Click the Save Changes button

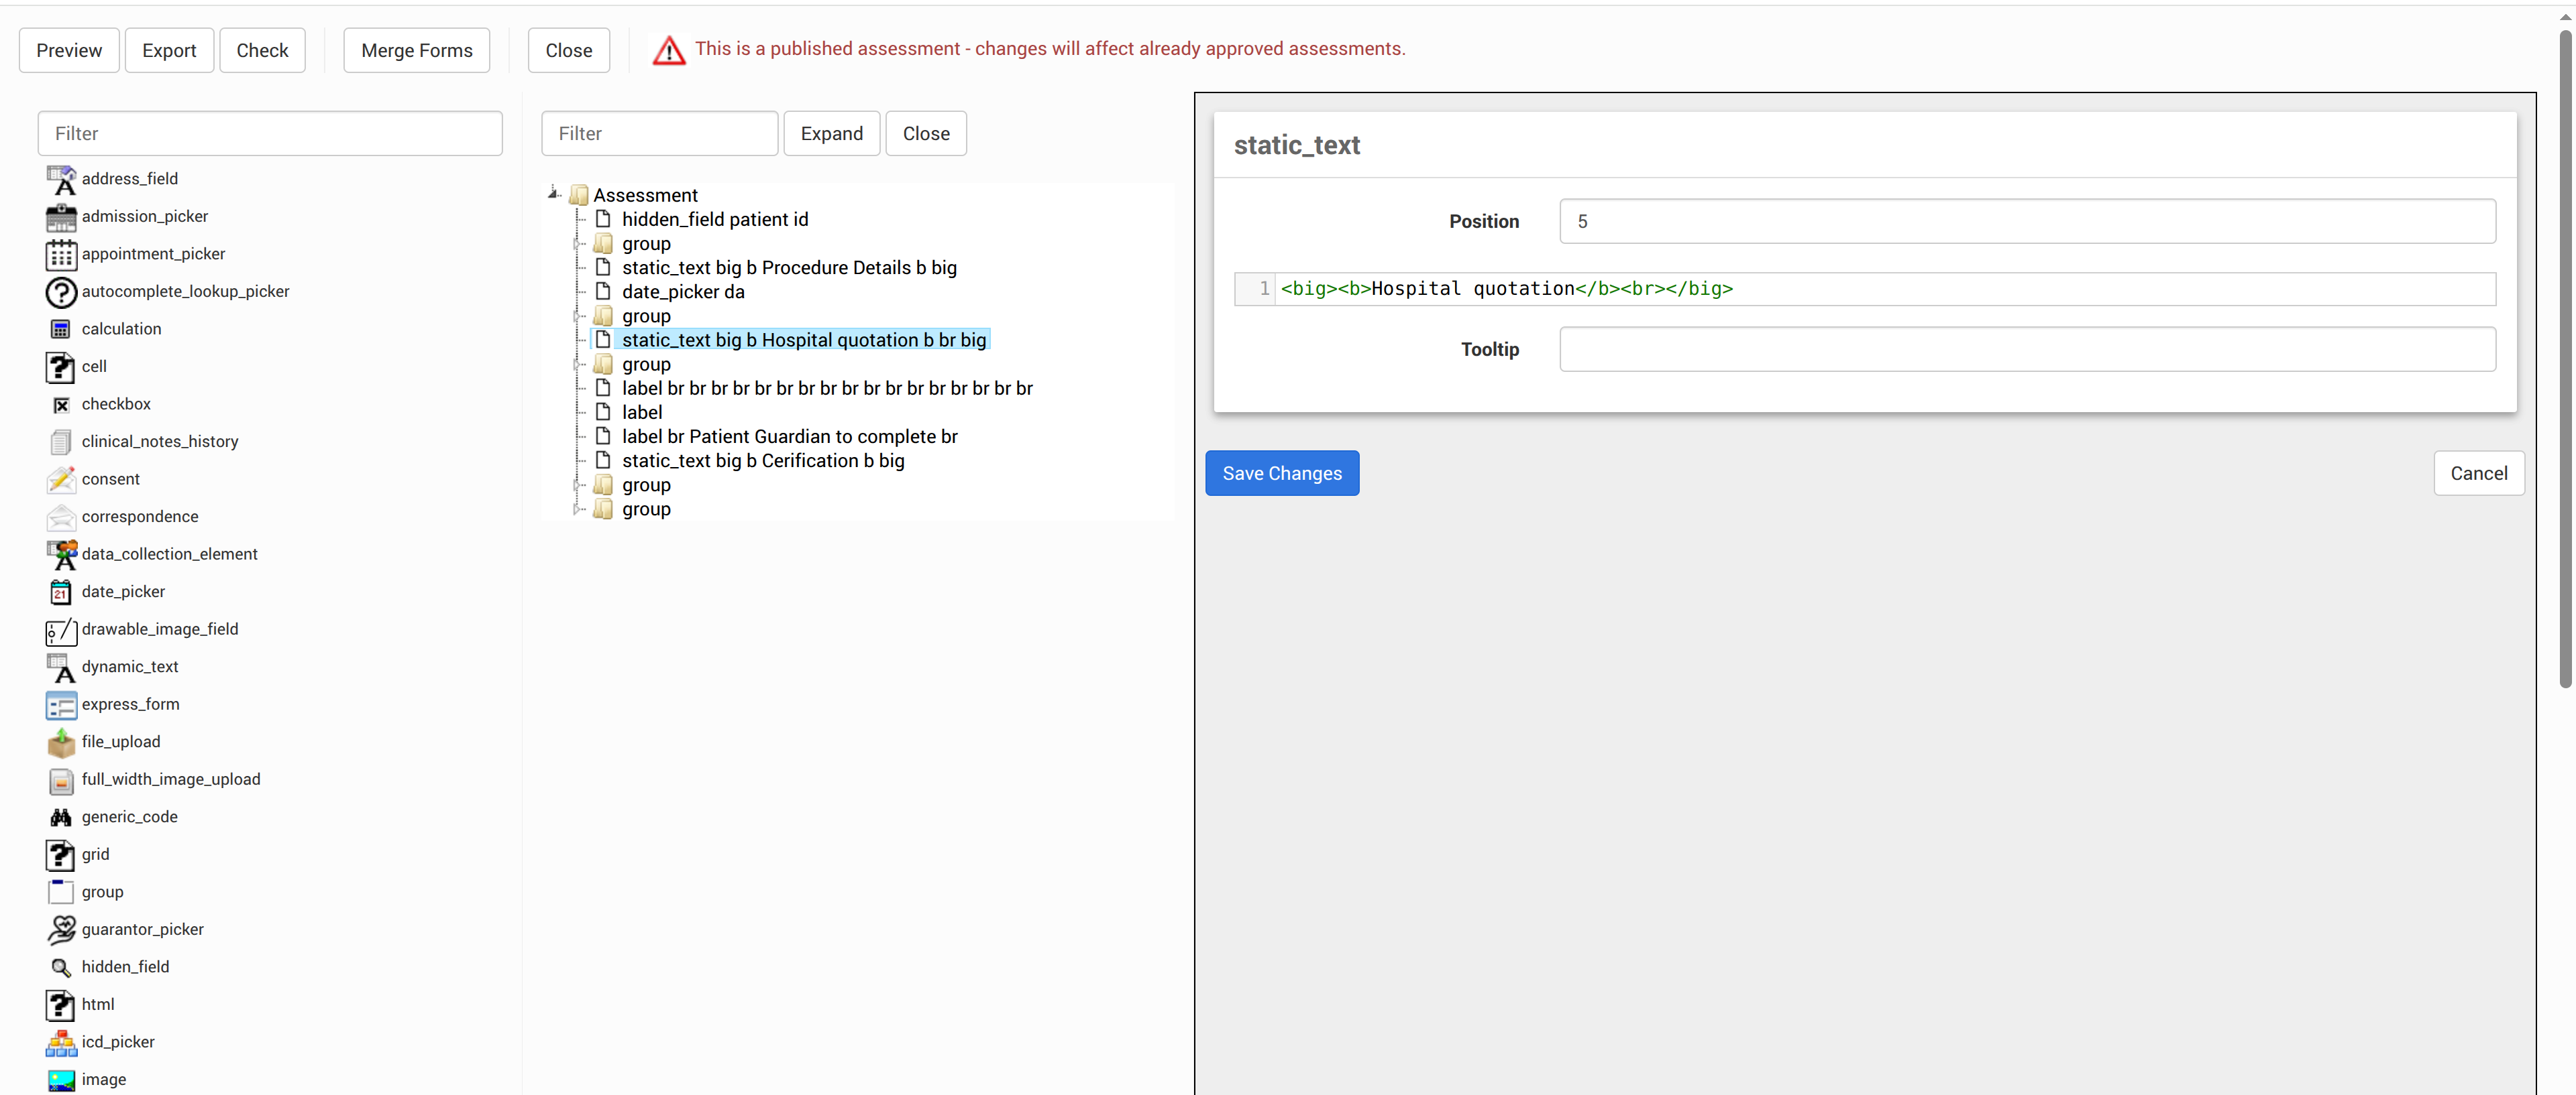tap(1281, 474)
